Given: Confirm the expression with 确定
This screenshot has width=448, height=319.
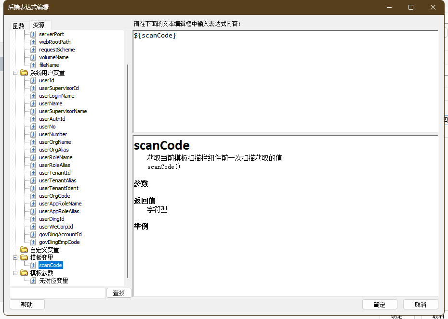Looking at the screenshot, I should (380, 305).
